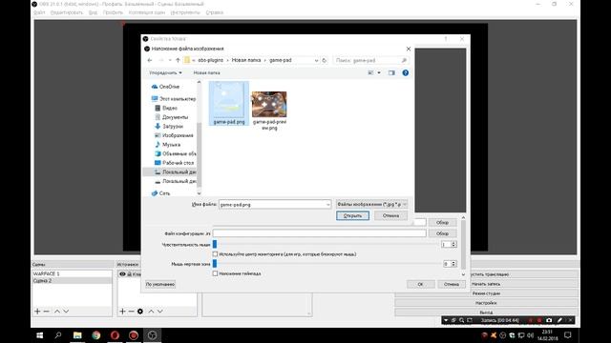611x343 pixels.
Task: Open the Профиль menu
Action: point(113,12)
